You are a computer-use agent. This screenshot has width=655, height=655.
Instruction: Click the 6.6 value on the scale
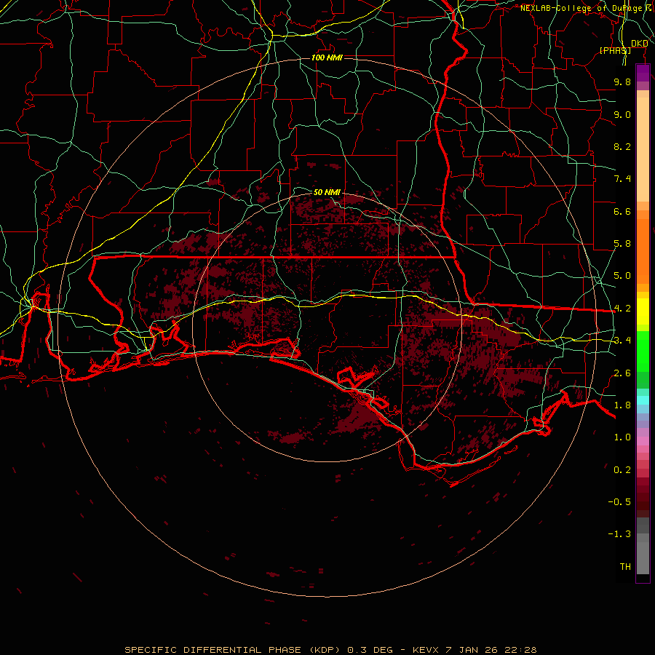(x=622, y=211)
